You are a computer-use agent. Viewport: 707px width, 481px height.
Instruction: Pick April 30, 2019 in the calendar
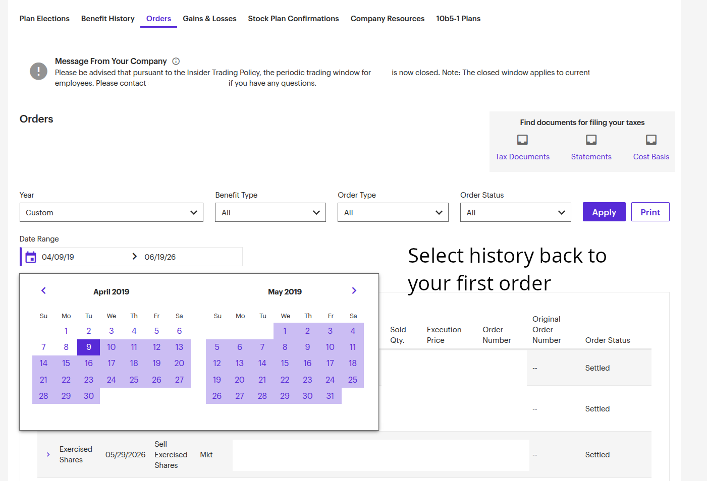(x=89, y=396)
